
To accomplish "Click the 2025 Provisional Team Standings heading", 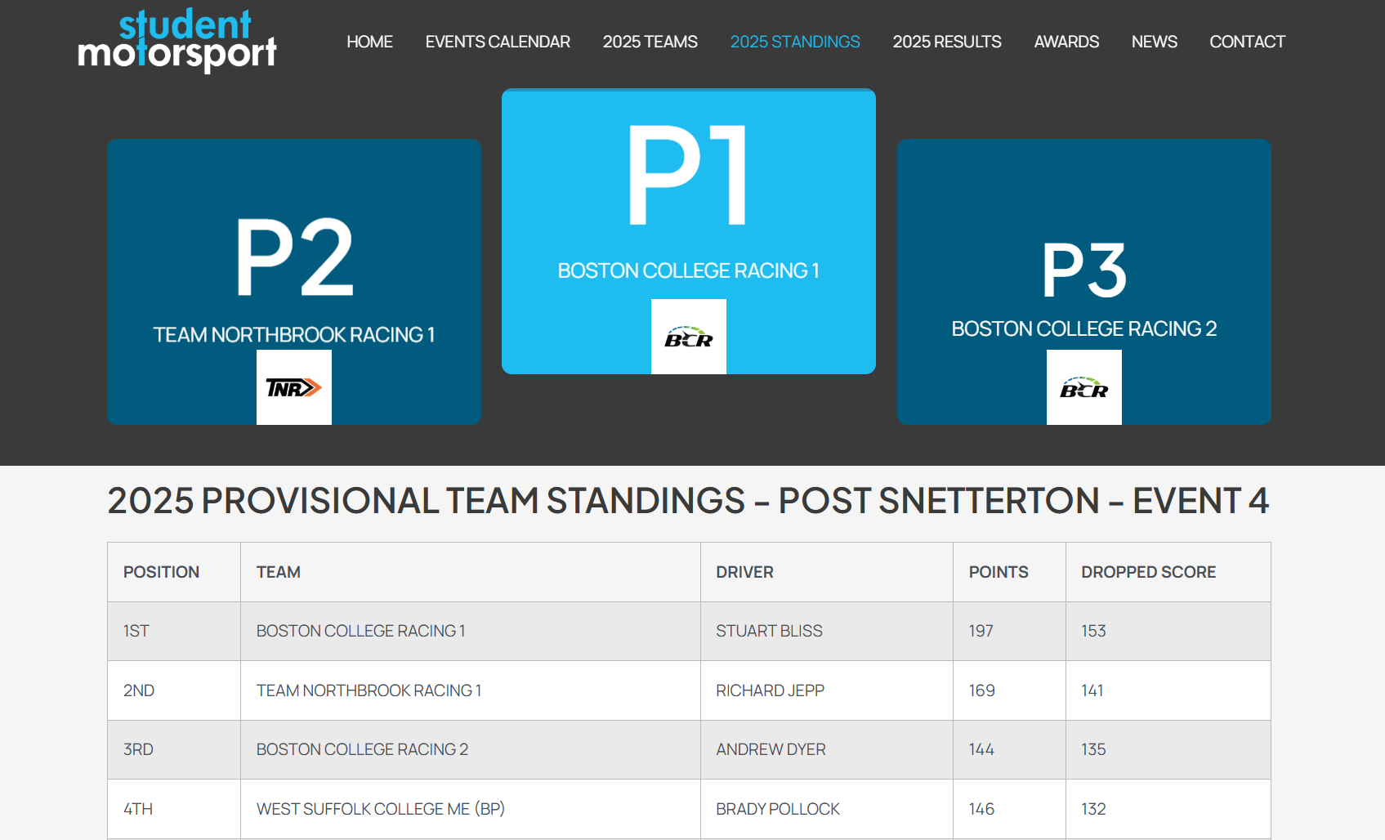I will [x=688, y=500].
